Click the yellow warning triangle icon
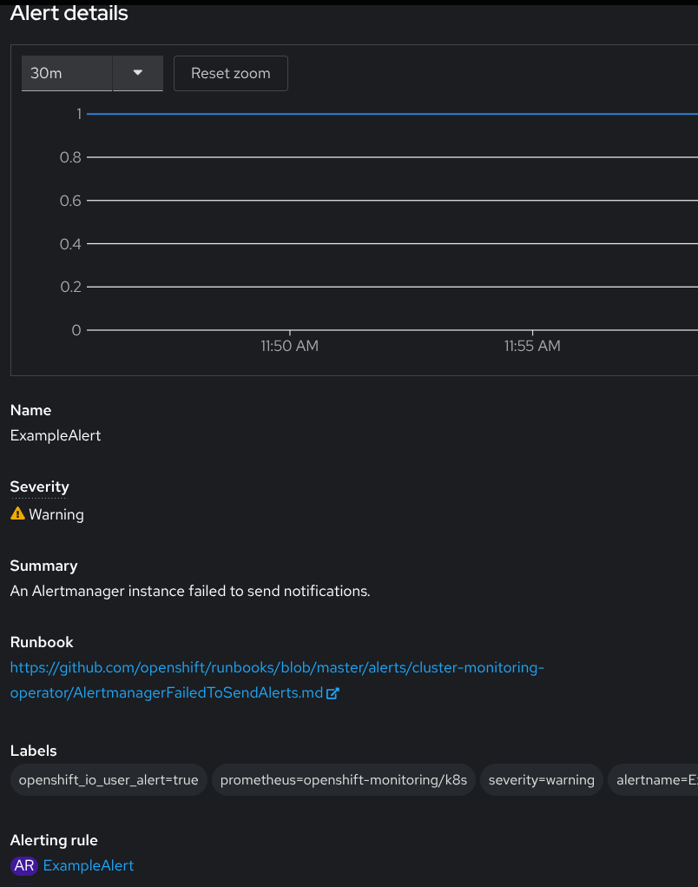Screen dimensions: 698x887 point(17,513)
